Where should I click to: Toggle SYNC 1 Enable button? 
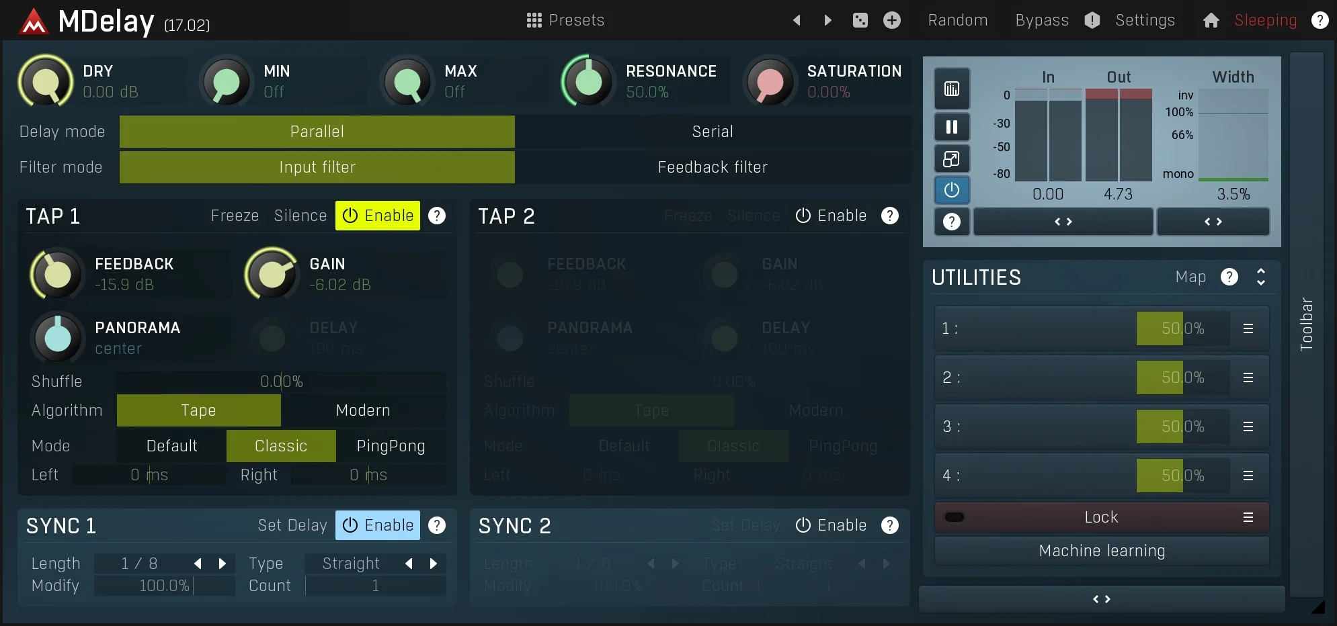[378, 525]
